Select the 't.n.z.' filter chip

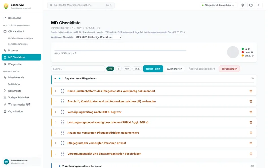pyautogui.click(x=137, y=69)
